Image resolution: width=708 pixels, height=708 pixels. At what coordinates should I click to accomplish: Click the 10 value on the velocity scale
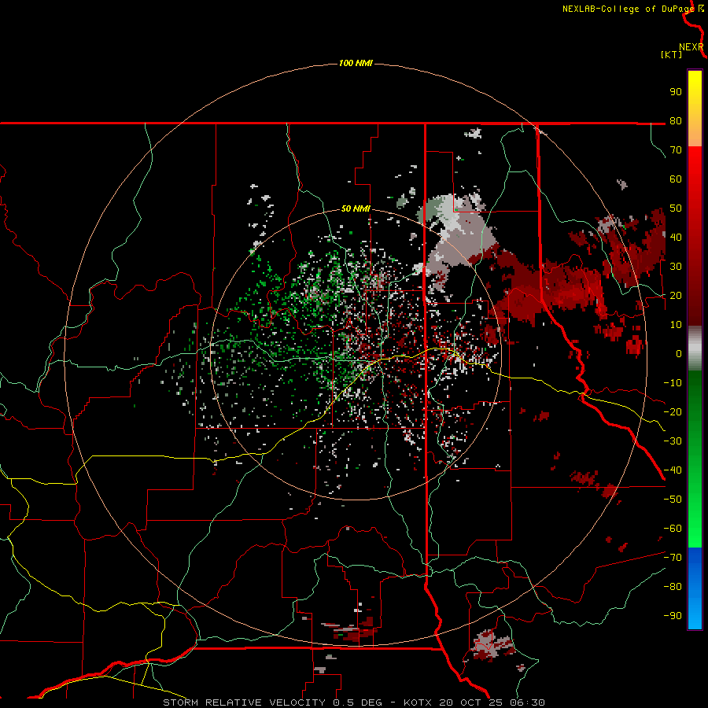coord(676,325)
